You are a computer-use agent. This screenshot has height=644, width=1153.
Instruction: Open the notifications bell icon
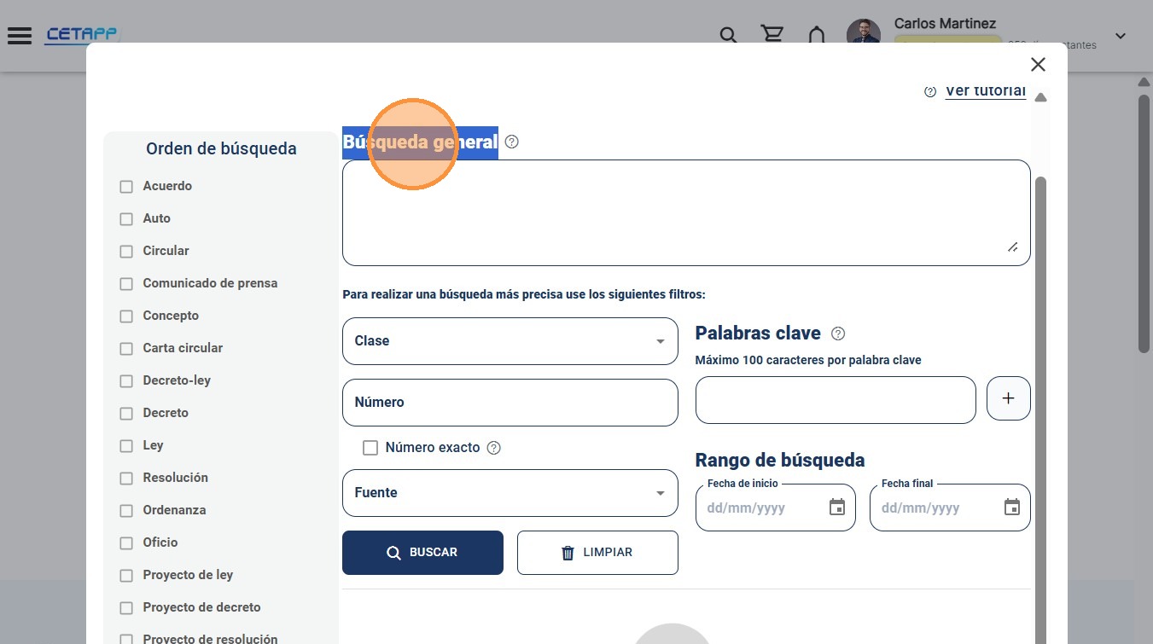pos(817,36)
